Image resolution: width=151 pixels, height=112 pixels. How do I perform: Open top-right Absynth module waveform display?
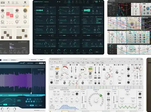click(87, 10)
